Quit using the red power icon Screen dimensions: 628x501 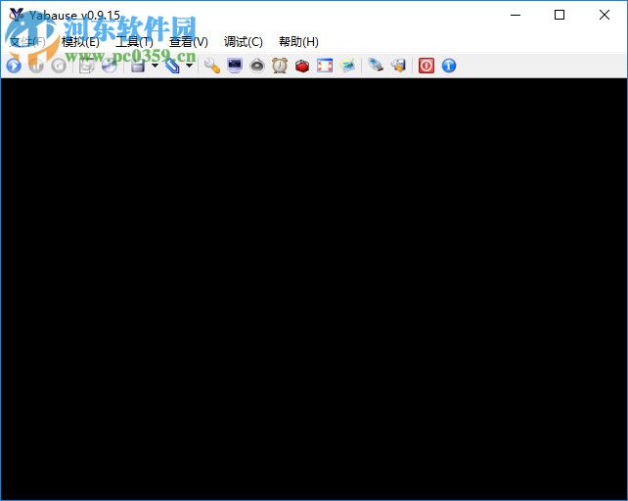[x=426, y=66]
